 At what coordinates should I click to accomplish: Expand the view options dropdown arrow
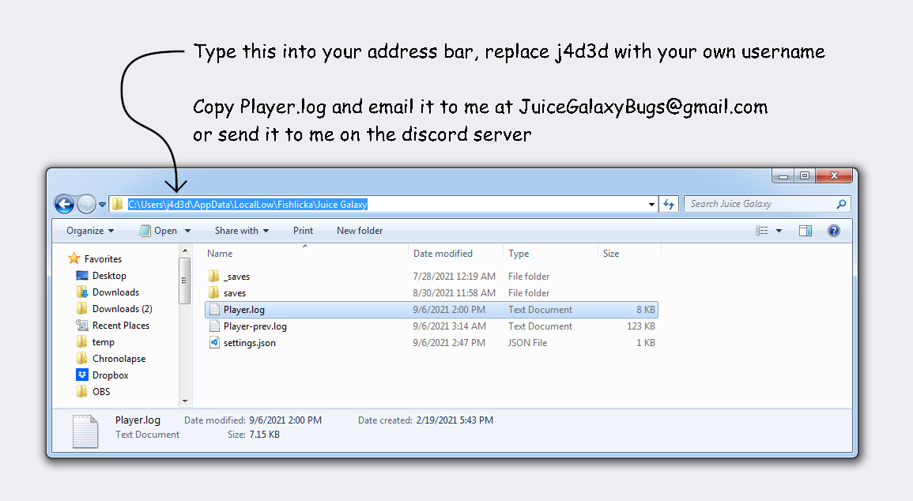point(779,231)
